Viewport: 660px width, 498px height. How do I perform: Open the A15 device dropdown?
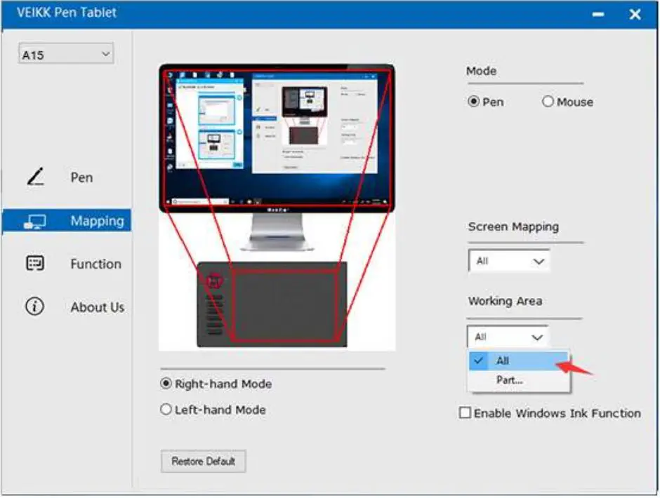point(65,53)
